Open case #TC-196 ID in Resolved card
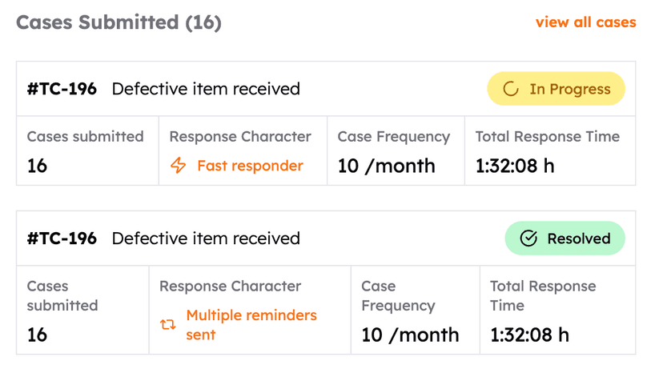The height and width of the screenshot is (373, 663). (x=62, y=239)
